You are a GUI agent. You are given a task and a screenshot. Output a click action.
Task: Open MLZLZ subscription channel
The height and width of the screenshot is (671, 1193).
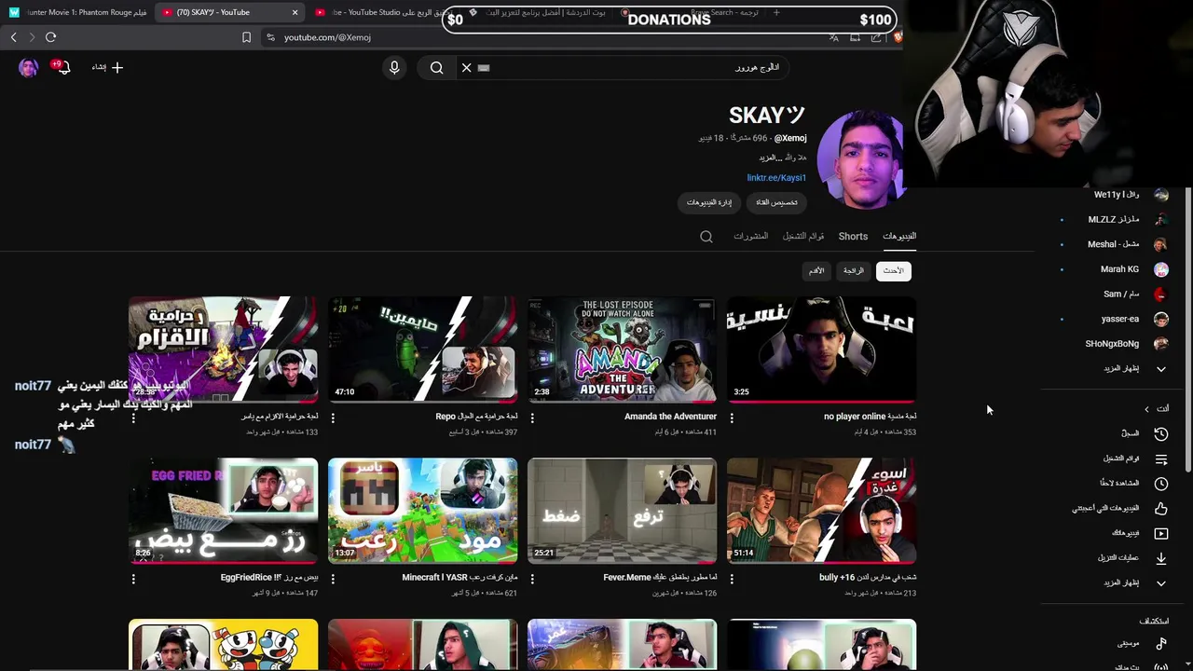(1115, 220)
